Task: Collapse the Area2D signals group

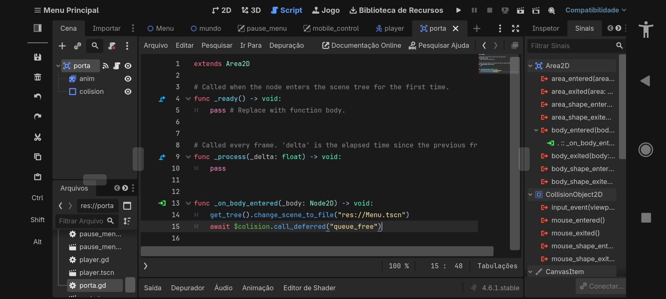Action: pyautogui.click(x=530, y=66)
